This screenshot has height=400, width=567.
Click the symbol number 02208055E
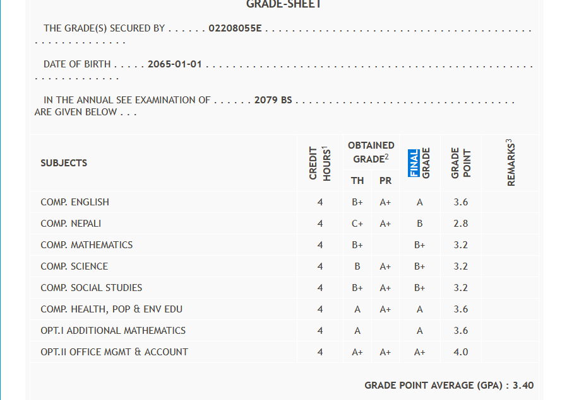click(x=235, y=28)
